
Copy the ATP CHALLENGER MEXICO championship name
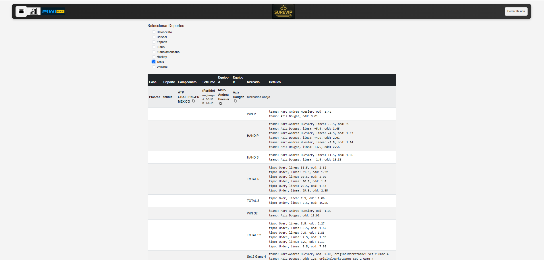point(194,102)
